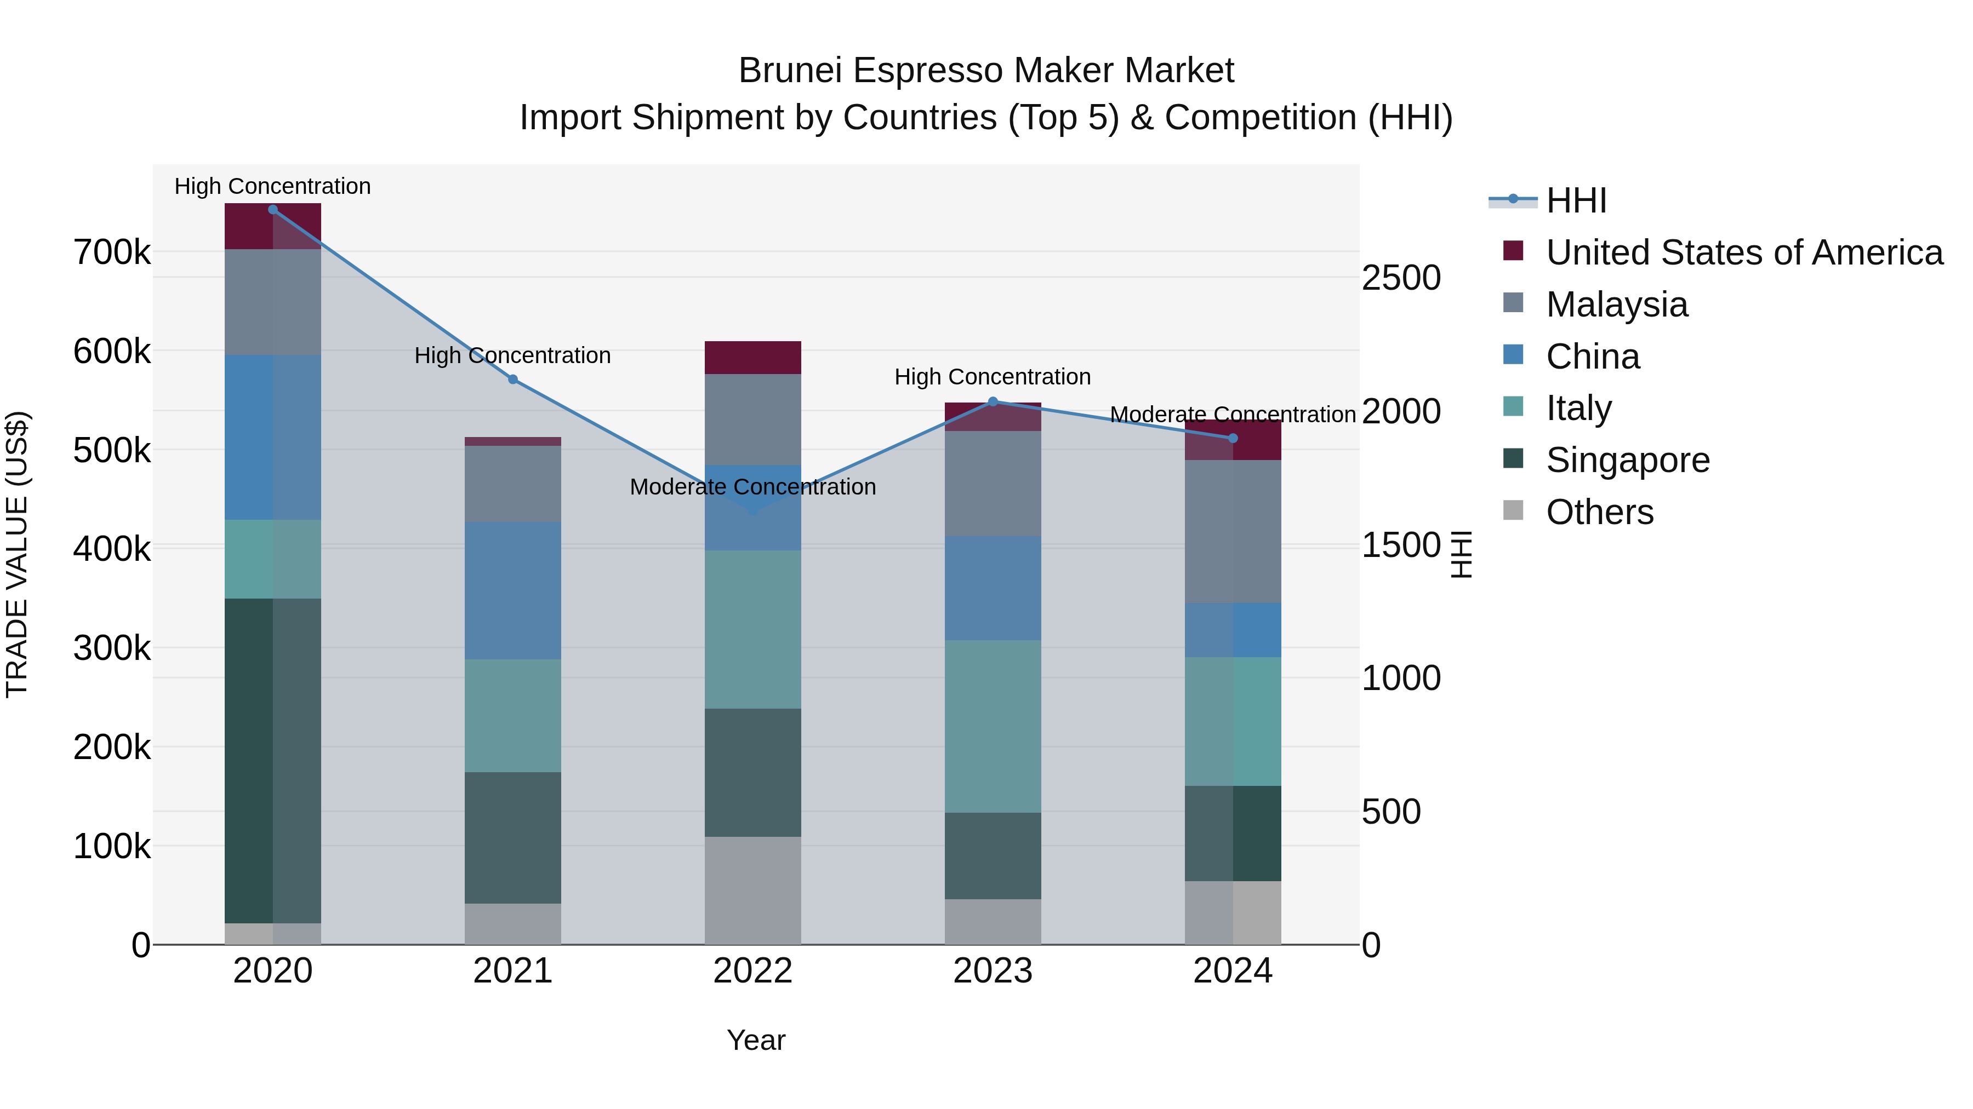Click the 2024 Others bar segment

coord(1233,912)
